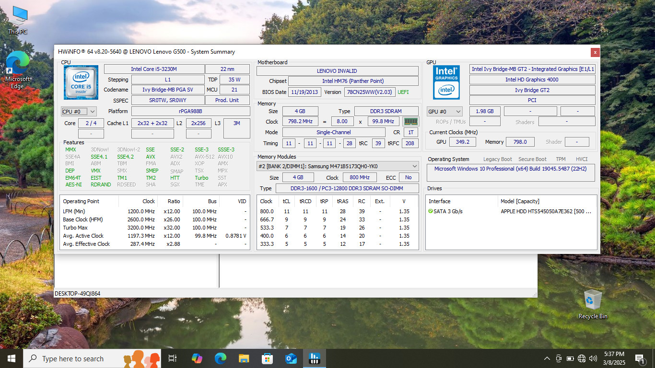
Task: Click the BIOS version 78CN25WW(V2.03)
Action: (369, 92)
